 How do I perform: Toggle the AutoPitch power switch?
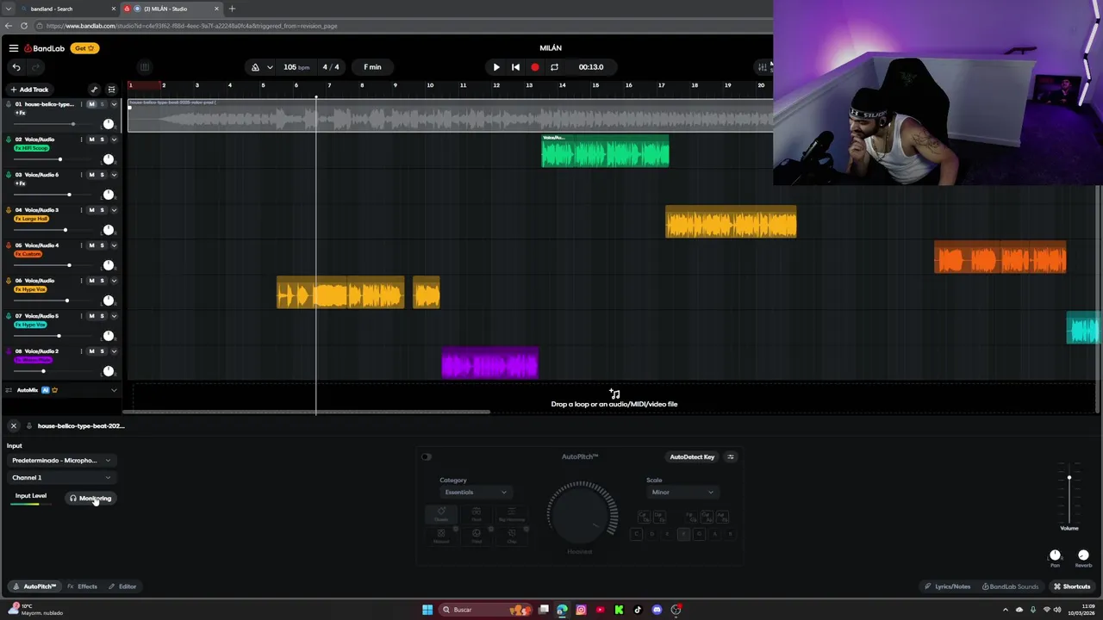click(x=427, y=456)
